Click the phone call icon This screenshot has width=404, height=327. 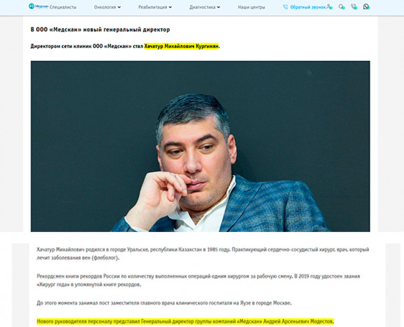coord(354,7)
